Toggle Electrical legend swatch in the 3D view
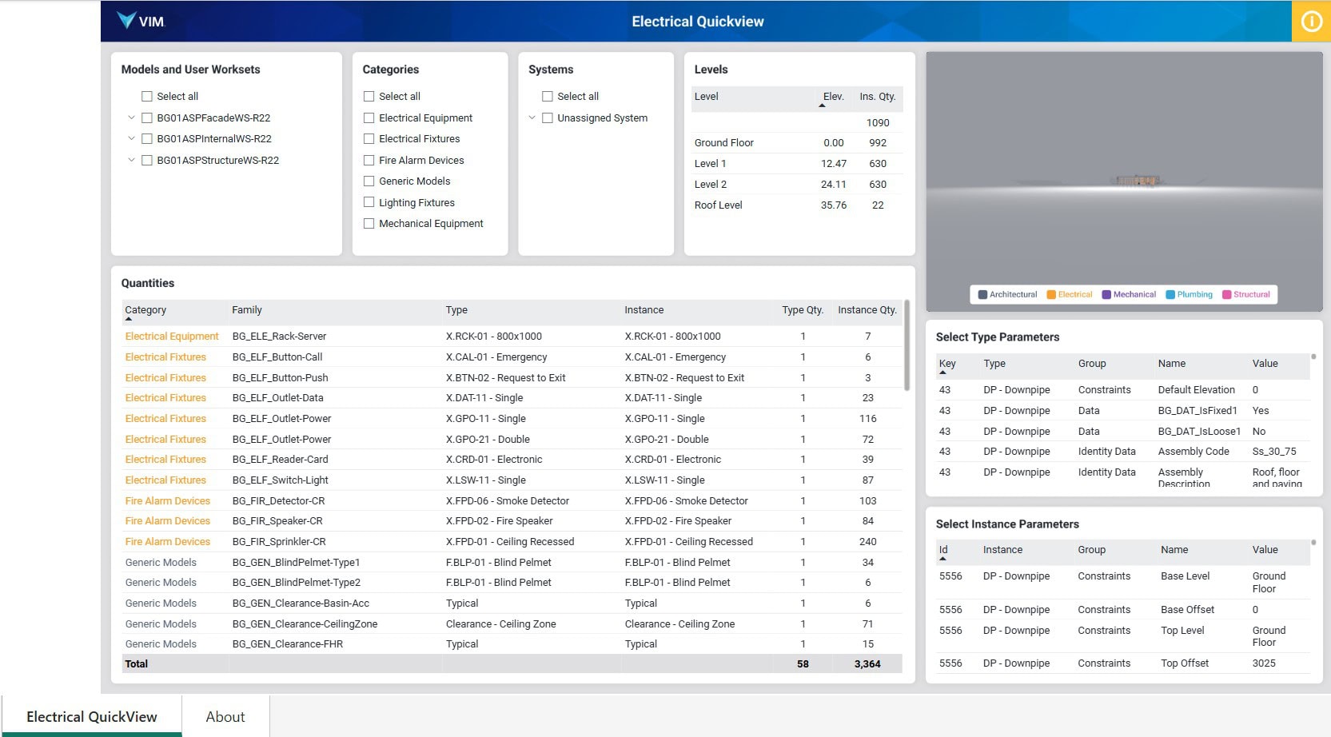 click(1051, 294)
